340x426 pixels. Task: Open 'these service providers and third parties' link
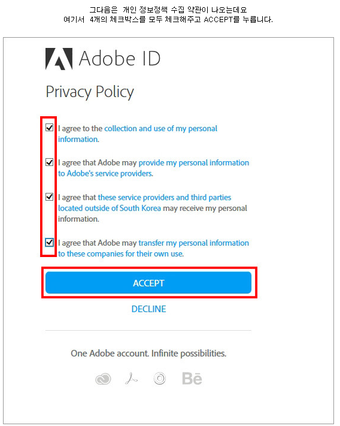tap(165, 198)
